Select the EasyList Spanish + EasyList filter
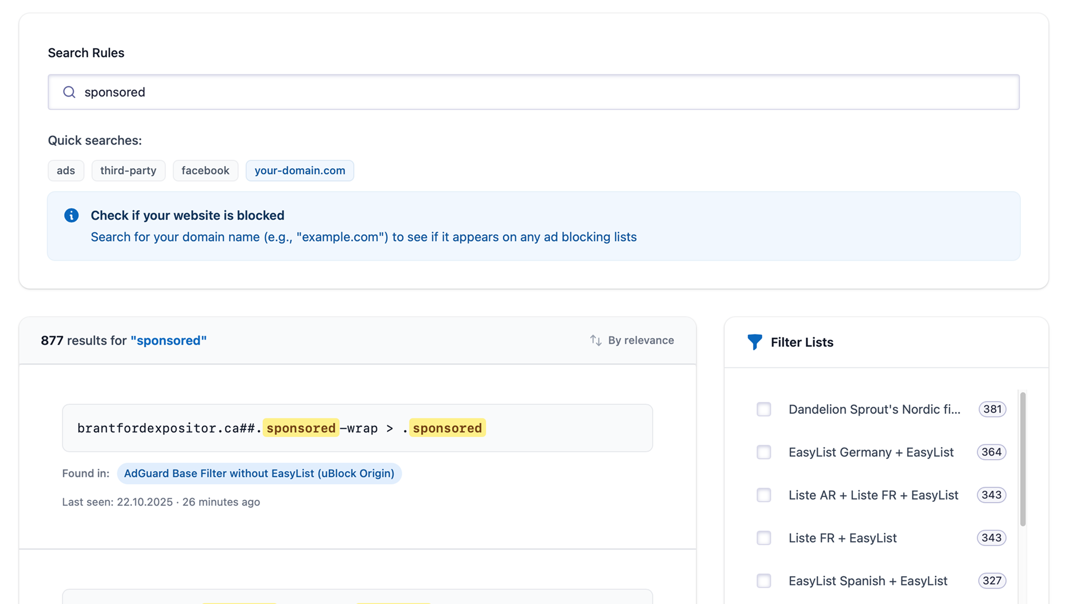This screenshot has height=604, width=1065. (x=764, y=581)
